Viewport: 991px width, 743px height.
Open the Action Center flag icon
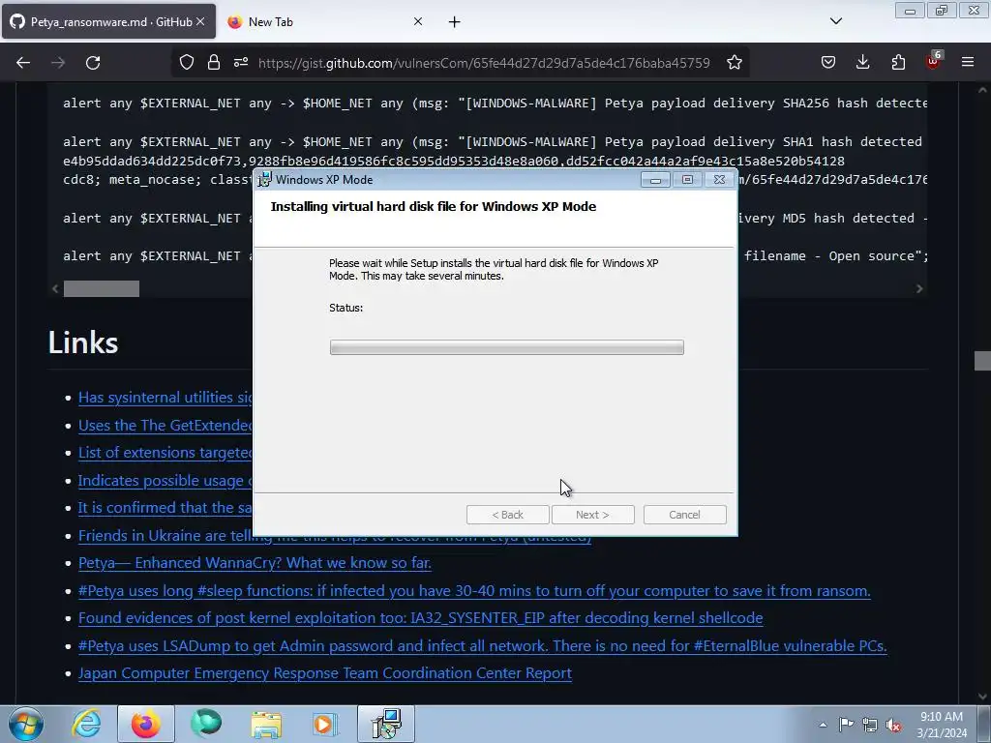click(x=846, y=725)
